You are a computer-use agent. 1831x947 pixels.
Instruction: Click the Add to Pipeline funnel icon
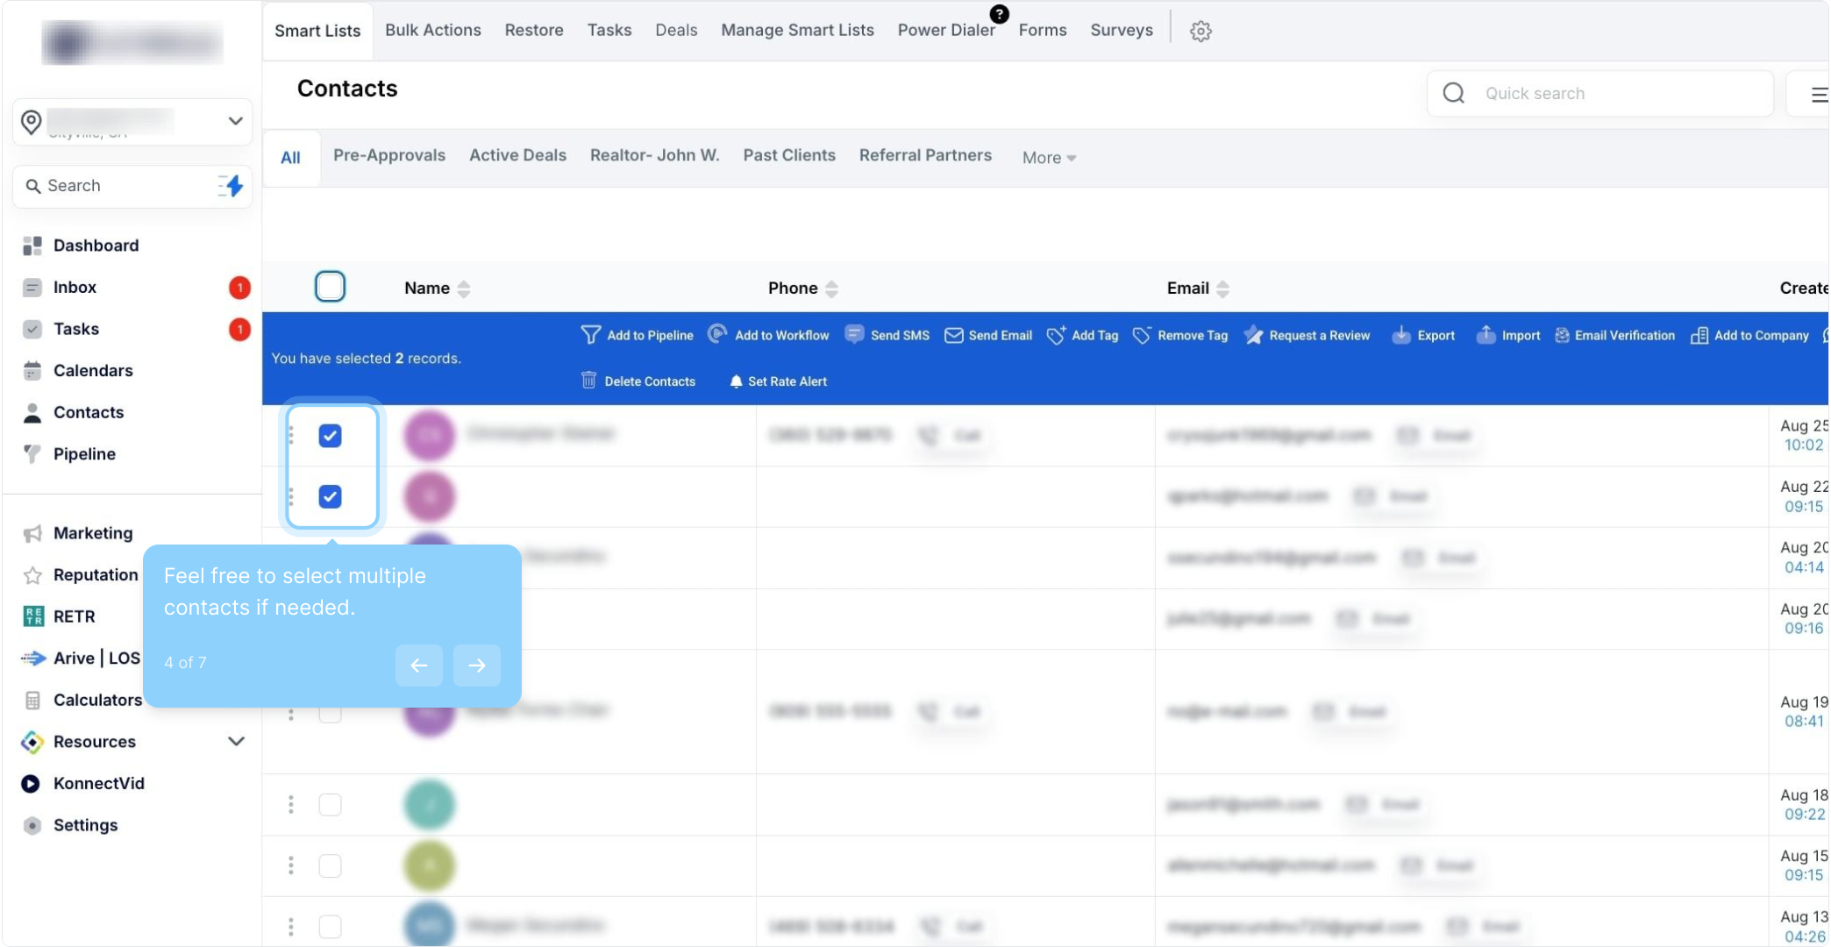[x=591, y=335]
